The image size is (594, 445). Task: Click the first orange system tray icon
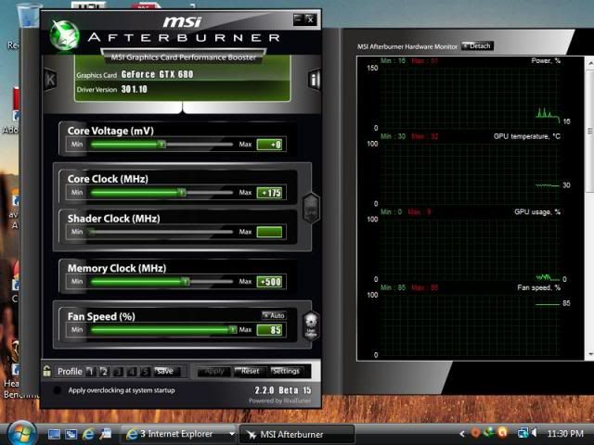[x=475, y=433]
